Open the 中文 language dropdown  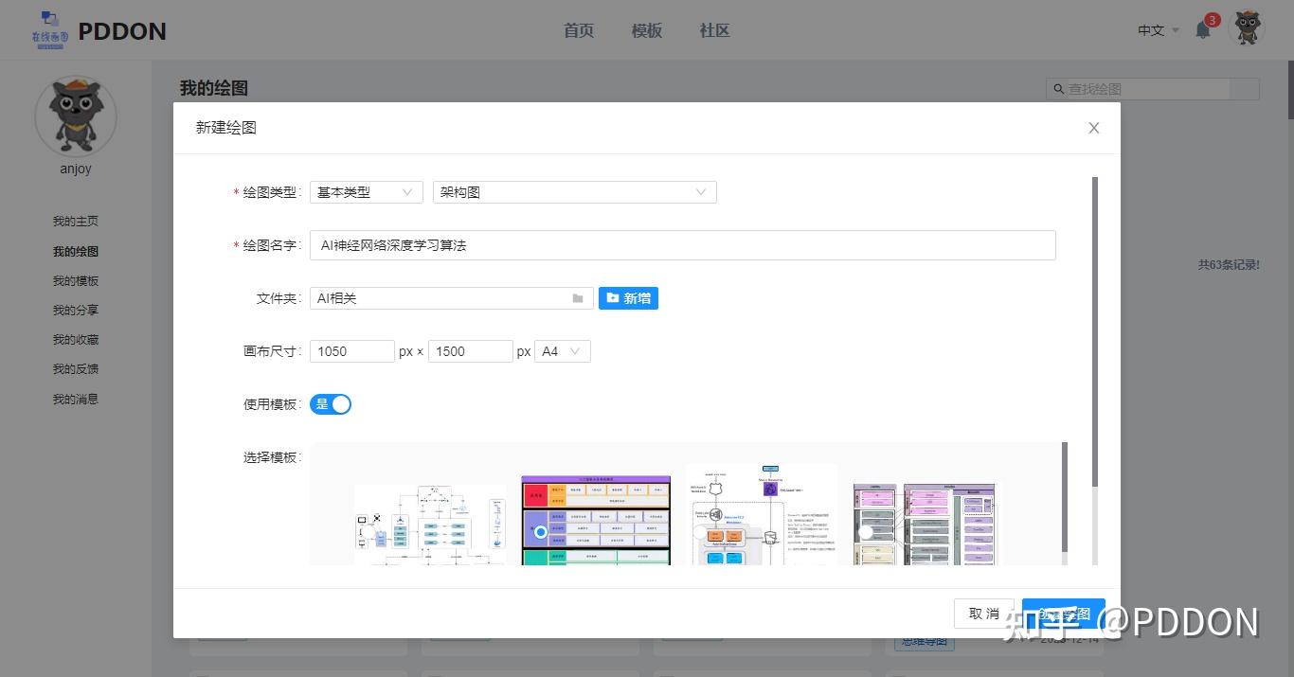(1156, 29)
